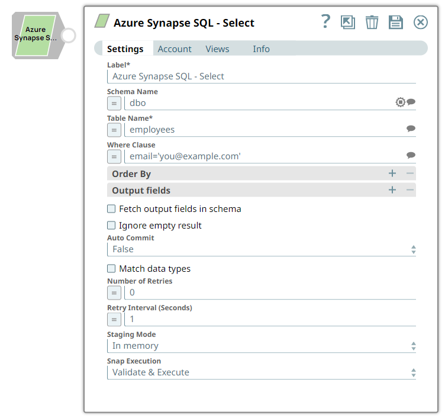Click the Order By section header

pyautogui.click(x=262, y=173)
